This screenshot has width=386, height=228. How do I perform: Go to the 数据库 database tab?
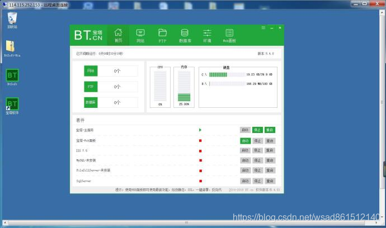click(185, 36)
